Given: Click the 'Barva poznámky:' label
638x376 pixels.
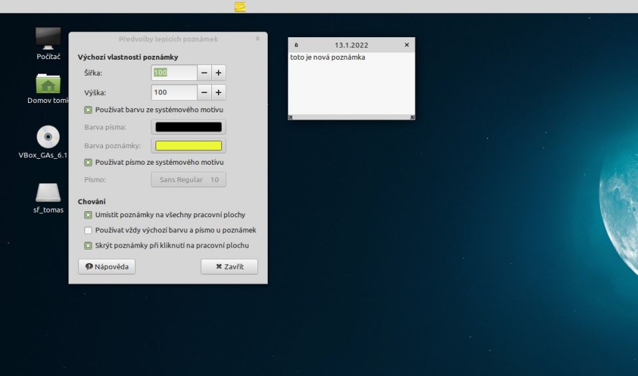Looking at the screenshot, I should click(112, 145).
